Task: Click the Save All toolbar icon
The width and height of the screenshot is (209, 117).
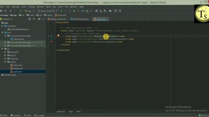Action: (x=1, y=11)
